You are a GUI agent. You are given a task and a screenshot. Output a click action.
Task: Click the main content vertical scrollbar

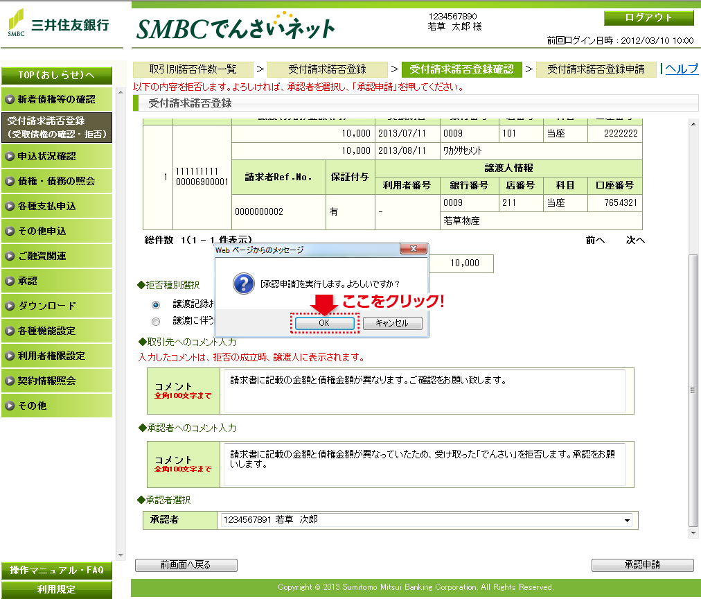point(693,390)
